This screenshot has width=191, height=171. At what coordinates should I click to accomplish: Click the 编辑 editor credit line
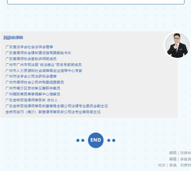pos(180,159)
